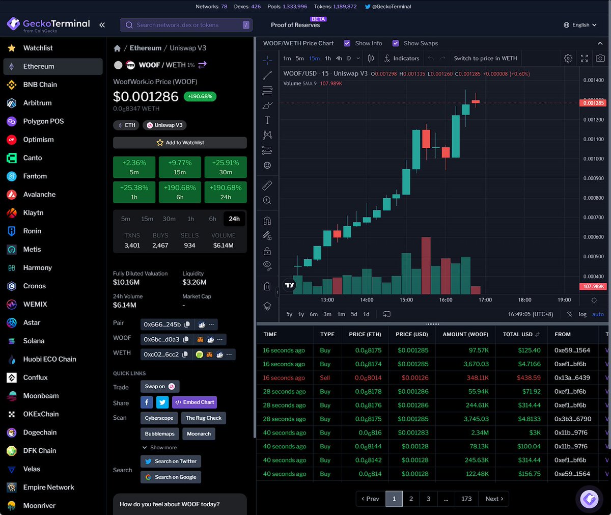
Task: Switch chart to 1h interval
Action: tap(328, 59)
